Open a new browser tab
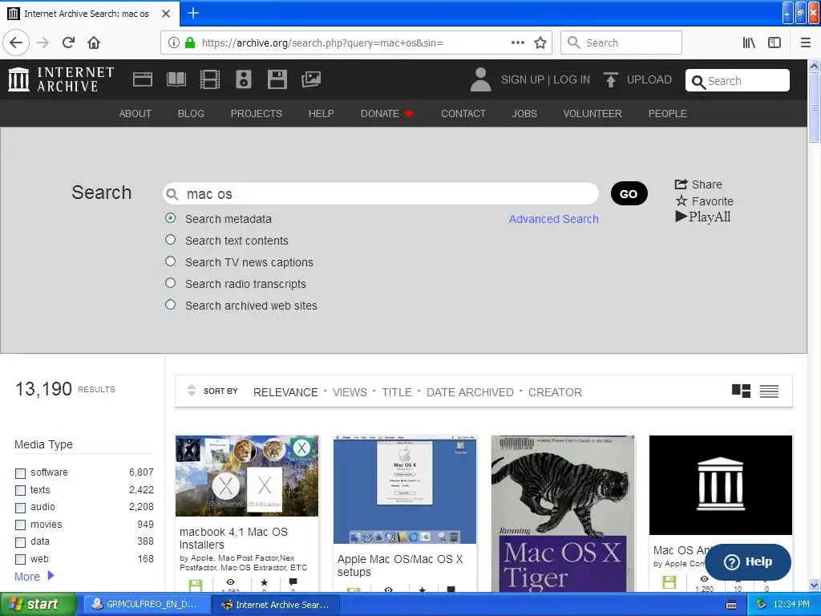 point(193,13)
